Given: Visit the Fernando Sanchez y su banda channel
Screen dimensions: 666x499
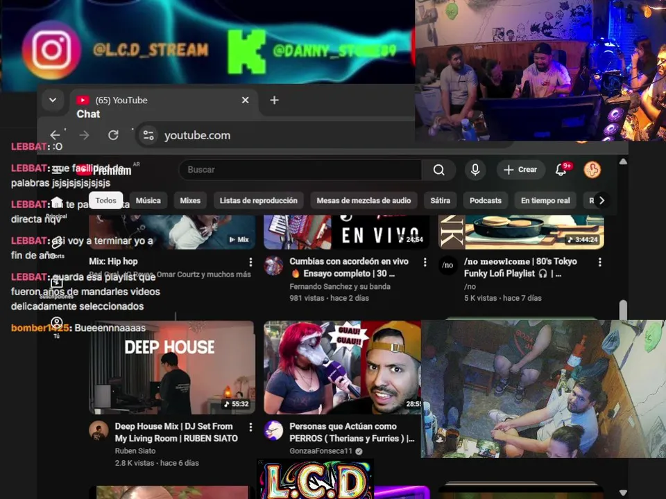Looking at the screenshot, I should (340, 286).
